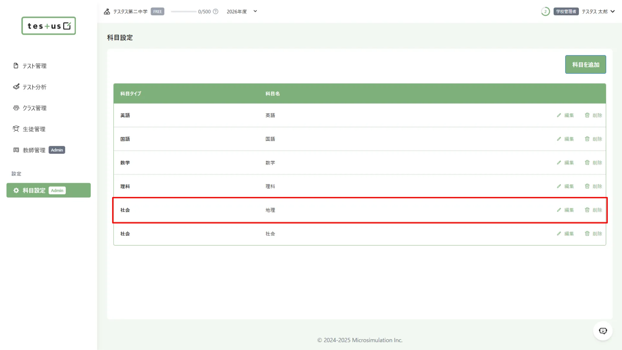Click 削除 text in the 理科 row
This screenshot has height=350, width=622.
click(597, 186)
